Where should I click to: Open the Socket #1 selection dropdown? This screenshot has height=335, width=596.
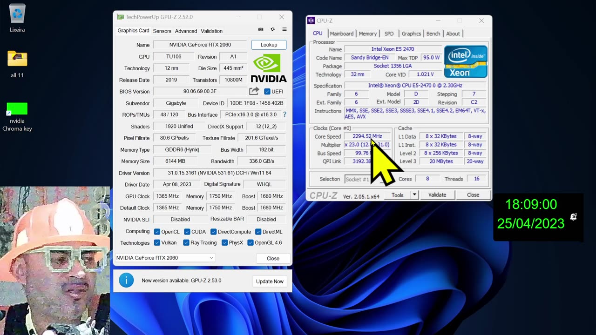point(357,179)
